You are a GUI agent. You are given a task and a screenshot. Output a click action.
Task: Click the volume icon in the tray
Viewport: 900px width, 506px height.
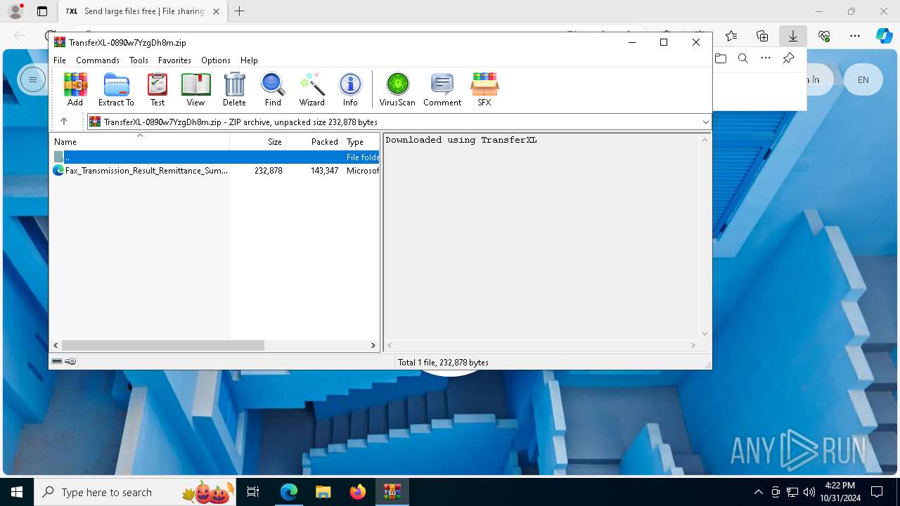point(809,492)
